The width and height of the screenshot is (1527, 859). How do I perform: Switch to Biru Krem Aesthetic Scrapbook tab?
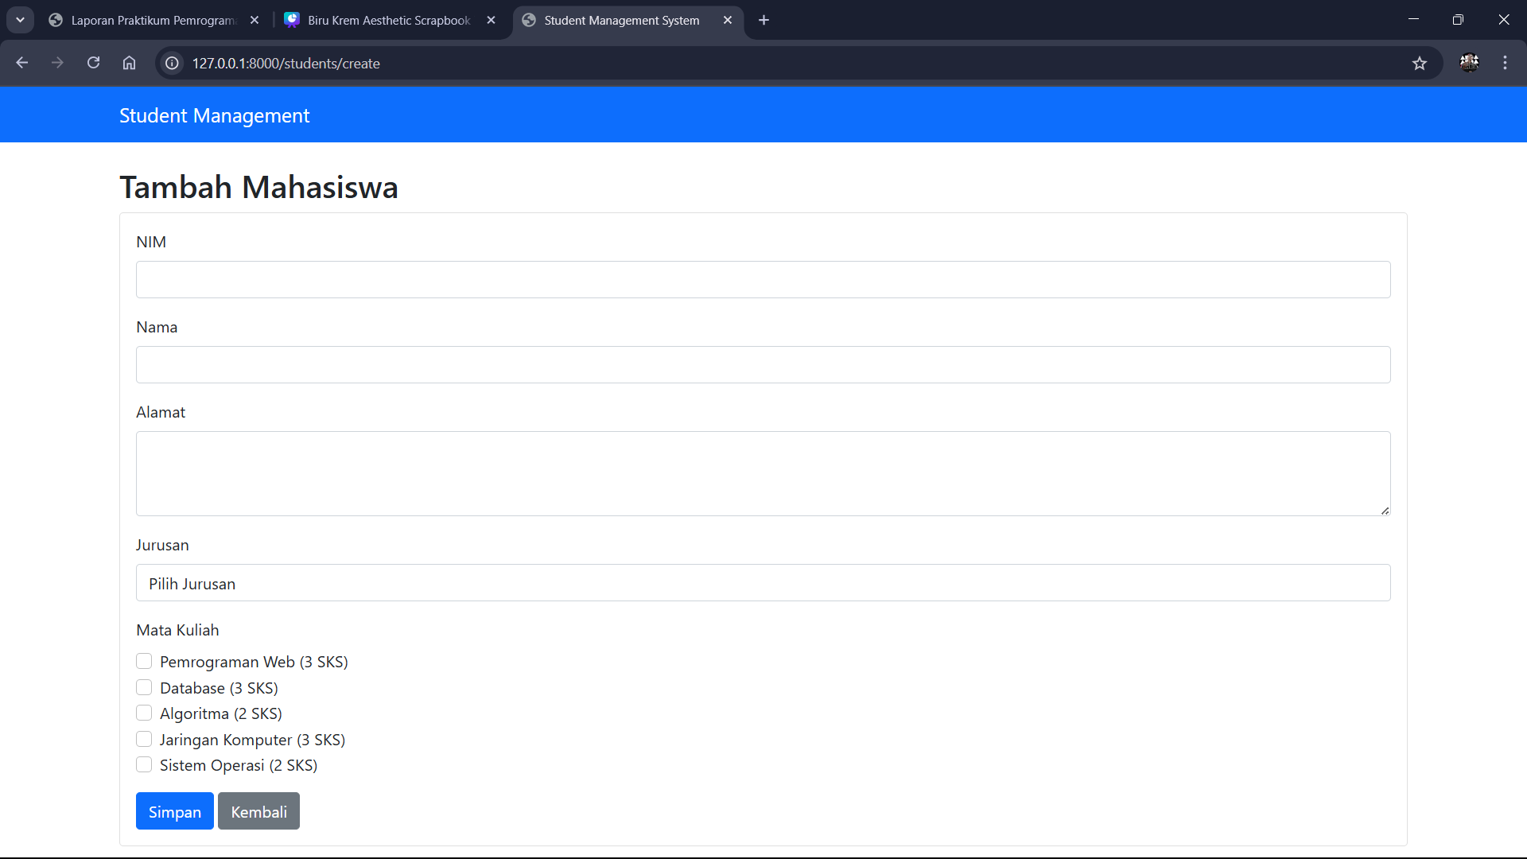coord(388,20)
